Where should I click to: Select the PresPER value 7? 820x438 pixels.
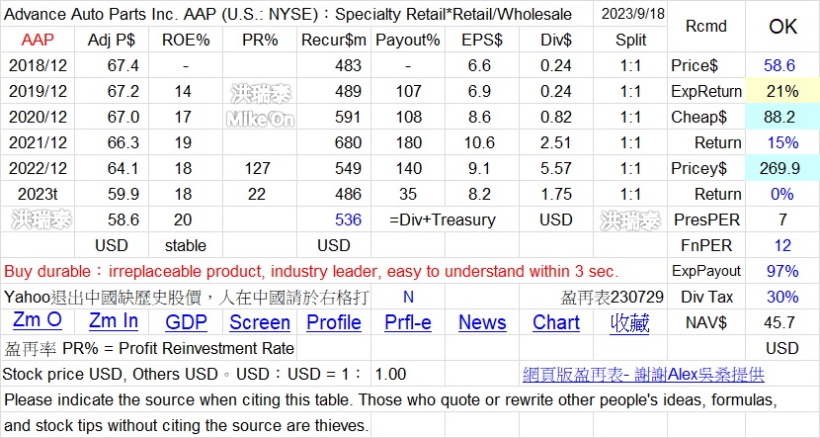(782, 219)
